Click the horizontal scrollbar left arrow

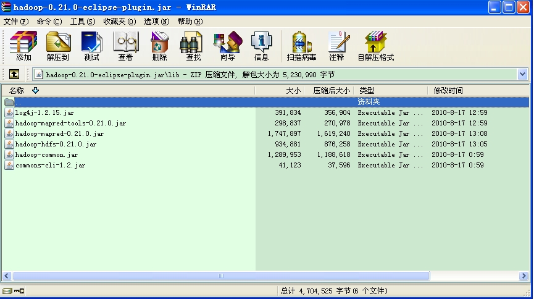tap(7, 276)
